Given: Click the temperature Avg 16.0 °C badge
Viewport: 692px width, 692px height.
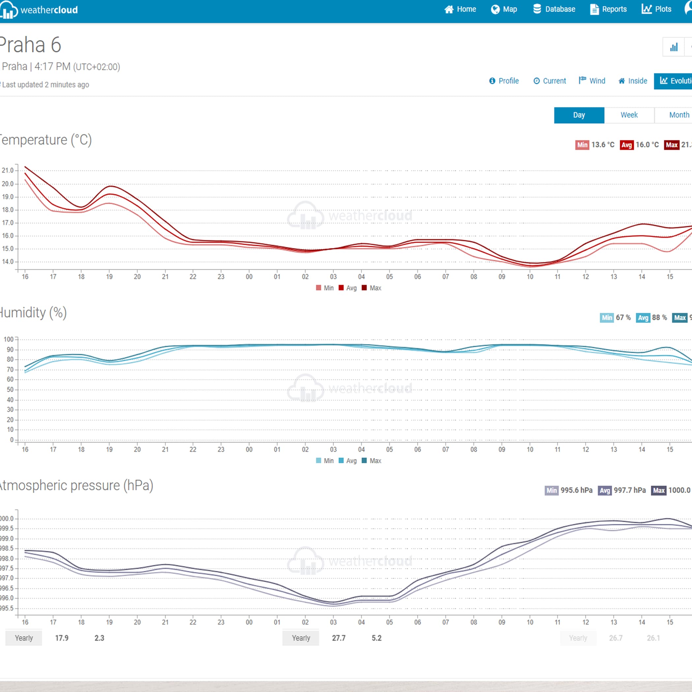Looking at the screenshot, I should 639,145.
